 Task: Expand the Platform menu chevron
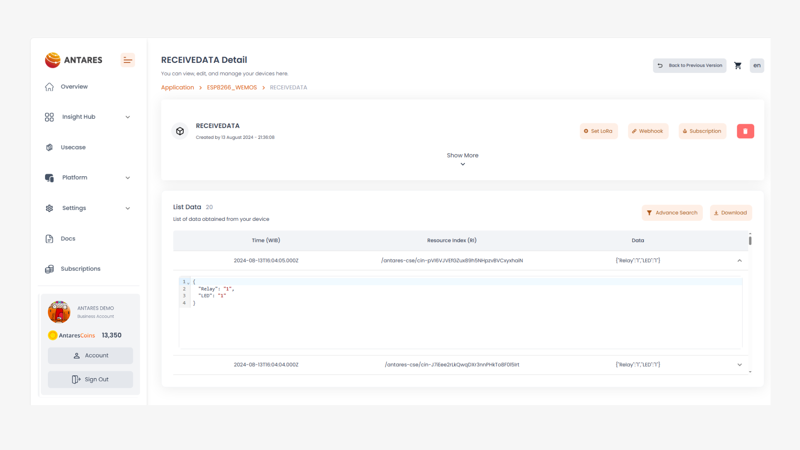click(x=128, y=178)
